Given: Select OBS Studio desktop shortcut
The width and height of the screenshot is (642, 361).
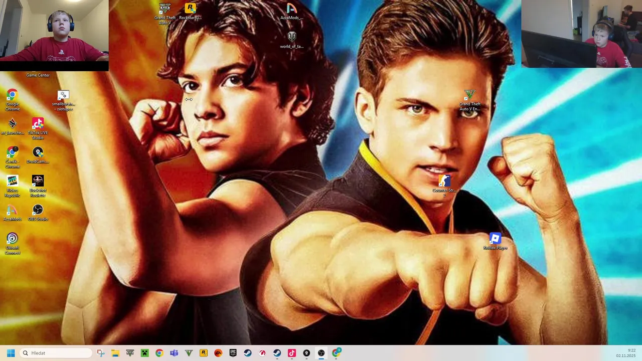Looking at the screenshot, I should pyautogui.click(x=38, y=213).
